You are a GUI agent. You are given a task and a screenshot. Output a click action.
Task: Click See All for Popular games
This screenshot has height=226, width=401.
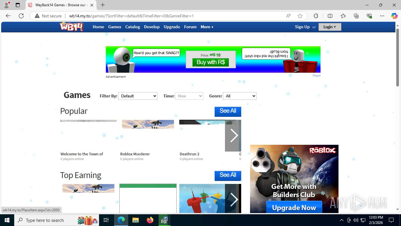(x=228, y=111)
